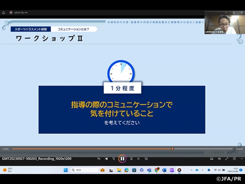The width and height of the screenshot is (245, 184).
Task: Skip back ten seconds
Action: [114, 158]
